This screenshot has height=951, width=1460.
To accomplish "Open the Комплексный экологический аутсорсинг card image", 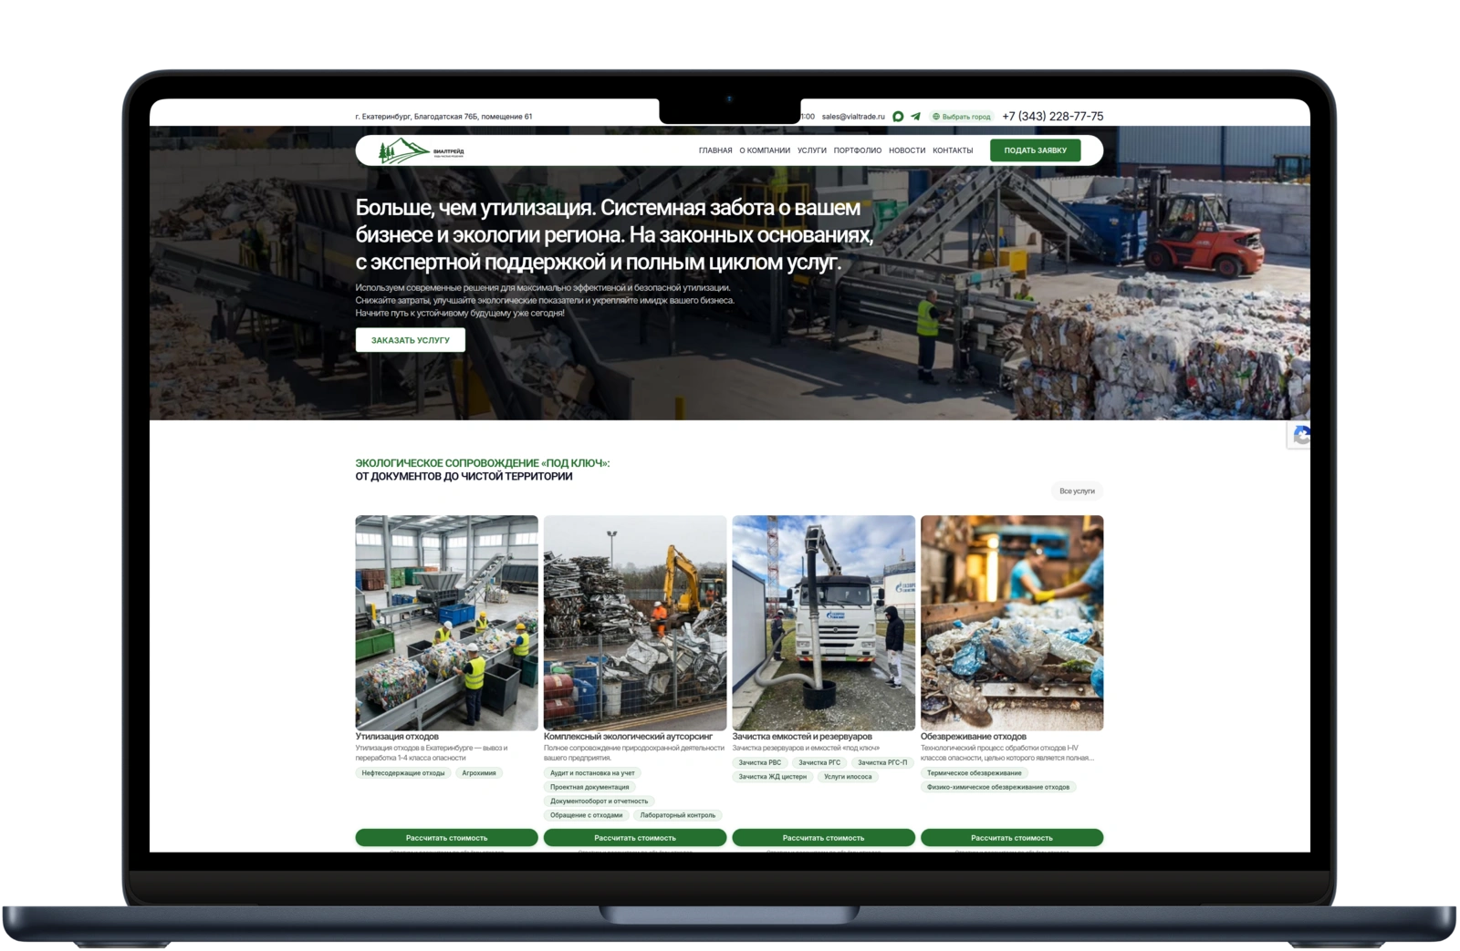I will point(635,623).
